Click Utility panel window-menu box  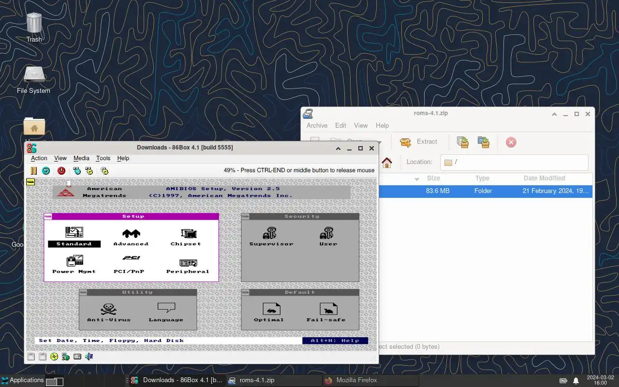(x=83, y=293)
